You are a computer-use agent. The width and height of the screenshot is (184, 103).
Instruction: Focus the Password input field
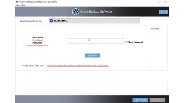click(96, 42)
